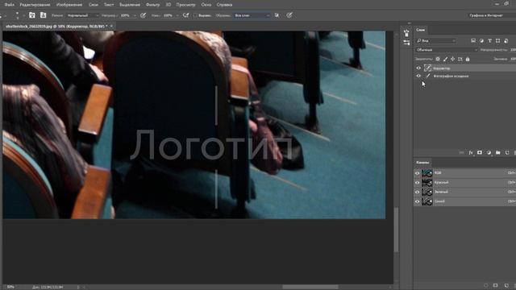The width and height of the screenshot is (516, 290).
Task: Filter for type layers icon
Action: pyautogui.click(x=489, y=41)
